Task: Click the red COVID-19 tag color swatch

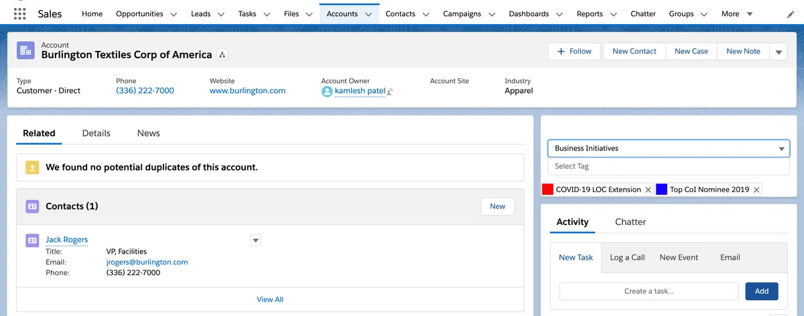Action: point(547,189)
